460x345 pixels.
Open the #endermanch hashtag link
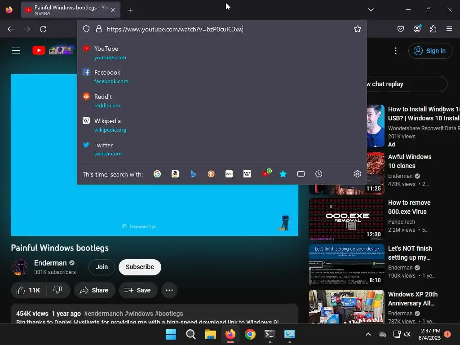click(x=103, y=314)
